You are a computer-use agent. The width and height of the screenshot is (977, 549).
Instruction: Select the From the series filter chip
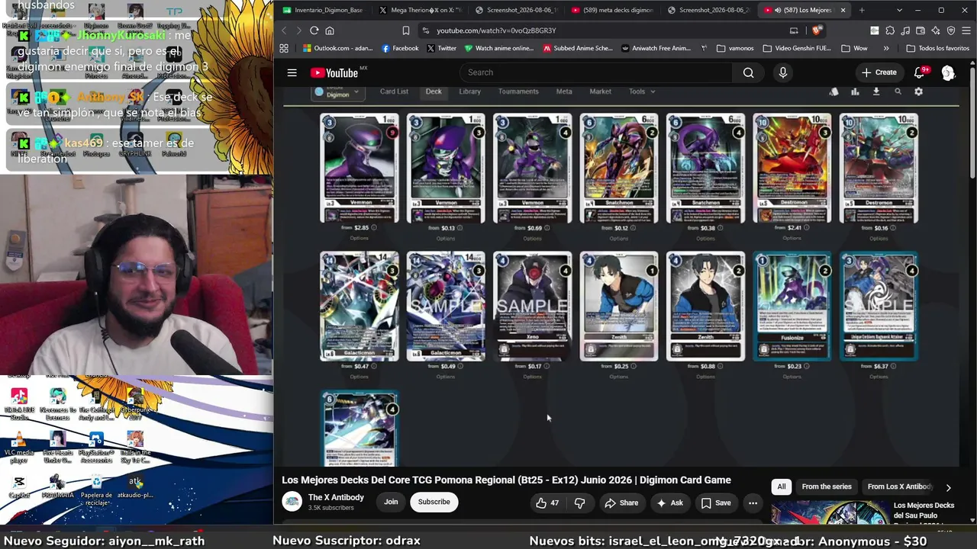(827, 486)
